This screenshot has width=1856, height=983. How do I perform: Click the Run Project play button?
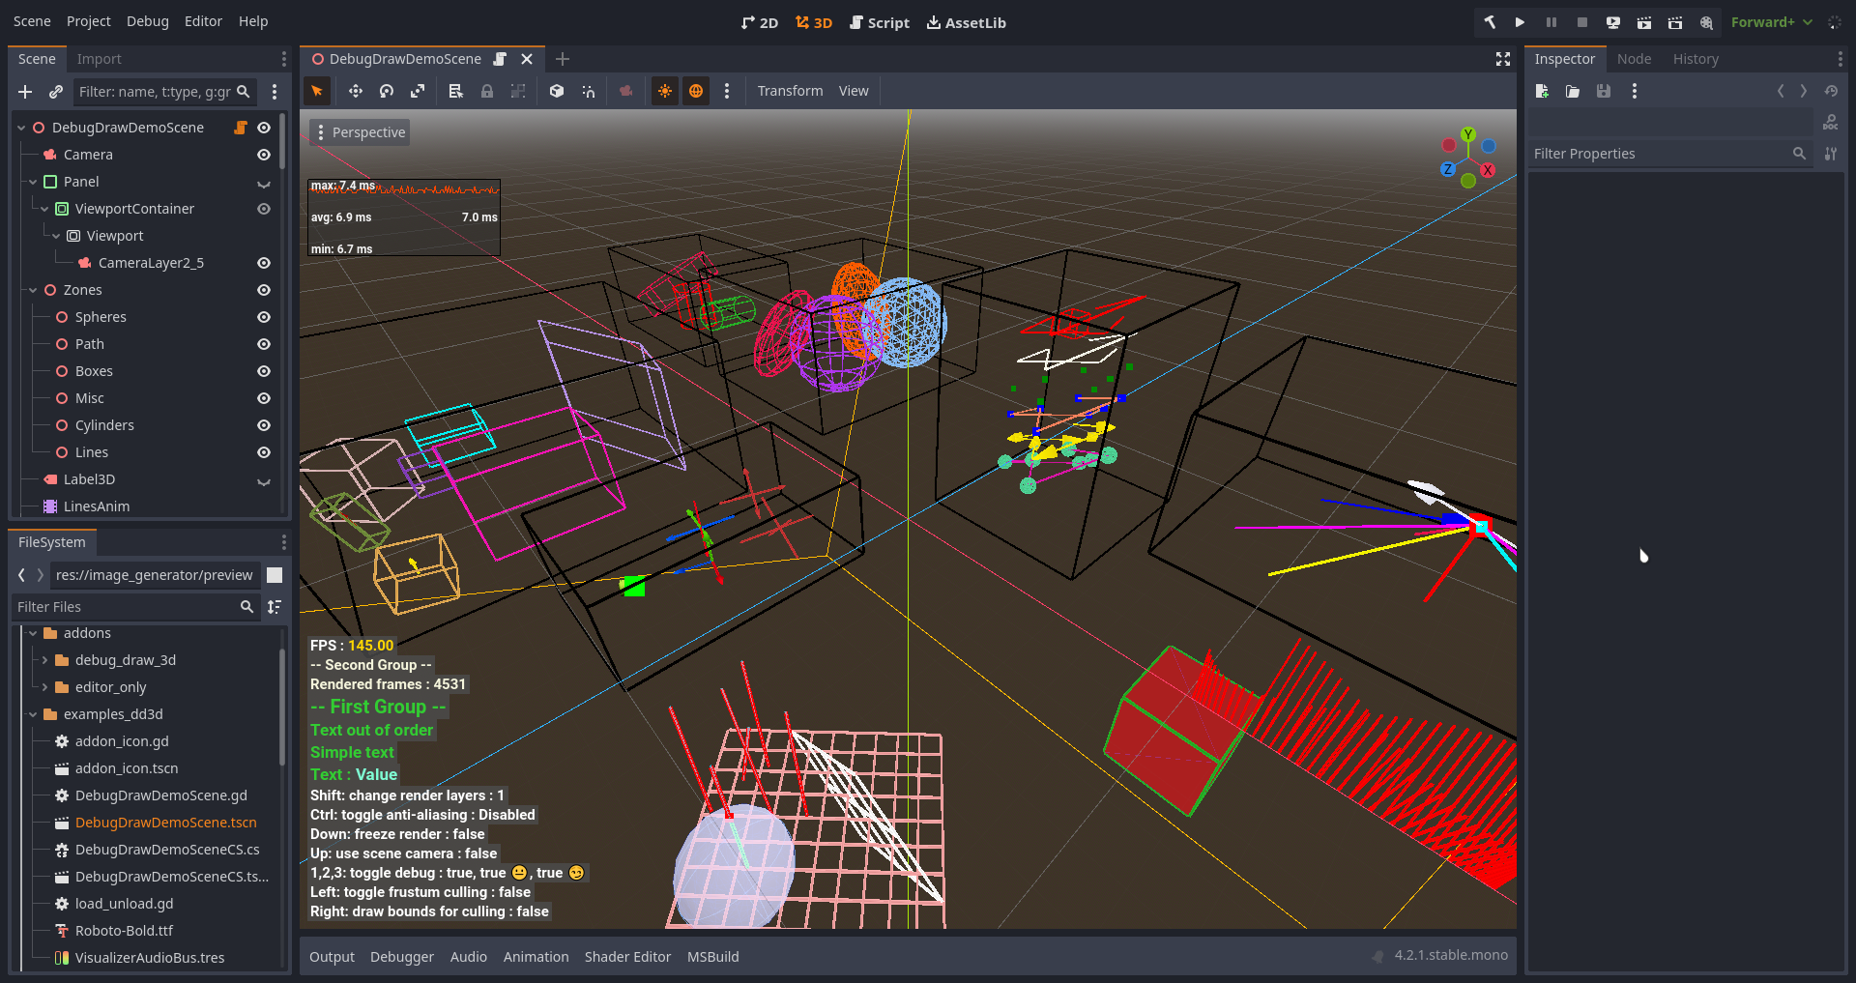pyautogui.click(x=1520, y=22)
